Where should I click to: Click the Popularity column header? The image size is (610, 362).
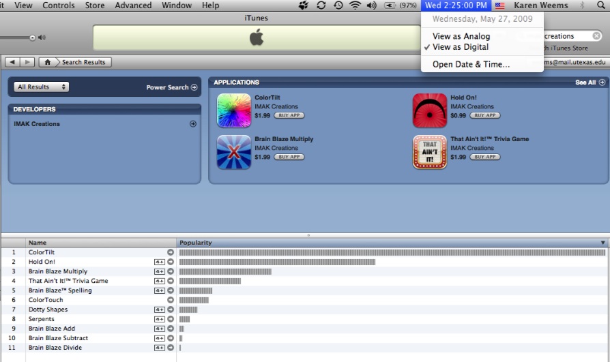tap(392, 243)
